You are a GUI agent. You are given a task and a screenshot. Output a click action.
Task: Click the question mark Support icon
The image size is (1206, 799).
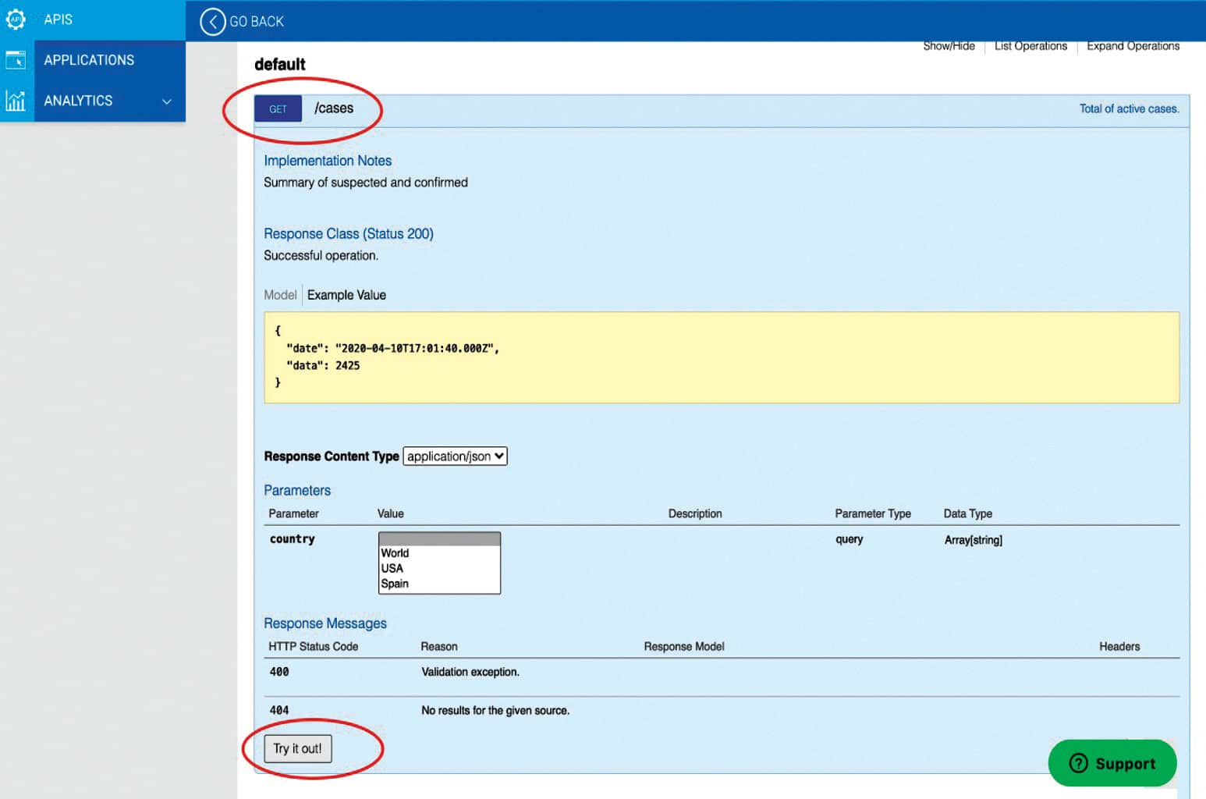(x=1078, y=763)
